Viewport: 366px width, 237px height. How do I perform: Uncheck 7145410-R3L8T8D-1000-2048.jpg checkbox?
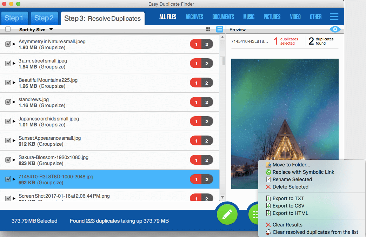coord(8,179)
